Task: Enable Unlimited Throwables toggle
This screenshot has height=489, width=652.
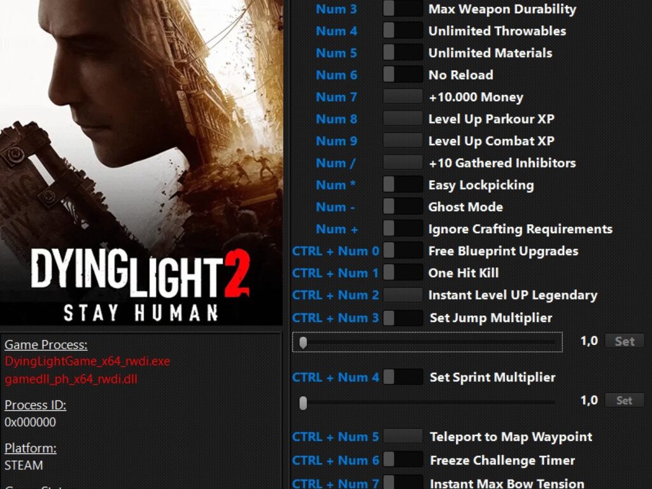Action: 402,31
